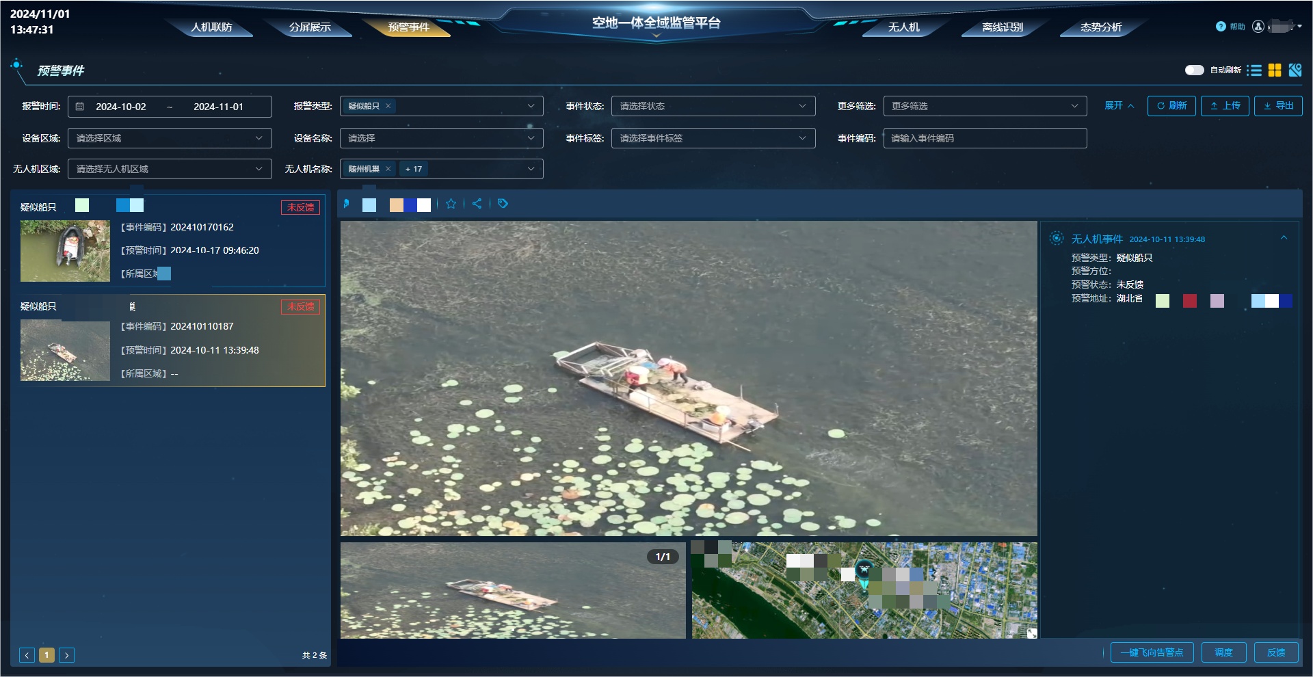Click the 导出 export button
The image size is (1313, 677).
pos(1278,106)
